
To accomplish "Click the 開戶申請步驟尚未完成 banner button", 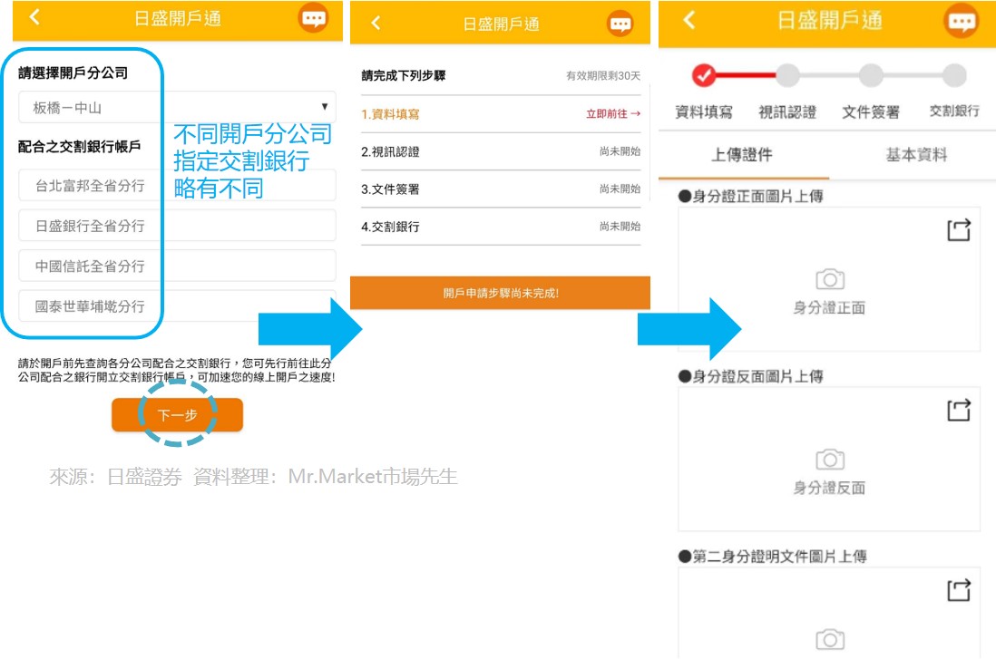I will [x=500, y=293].
